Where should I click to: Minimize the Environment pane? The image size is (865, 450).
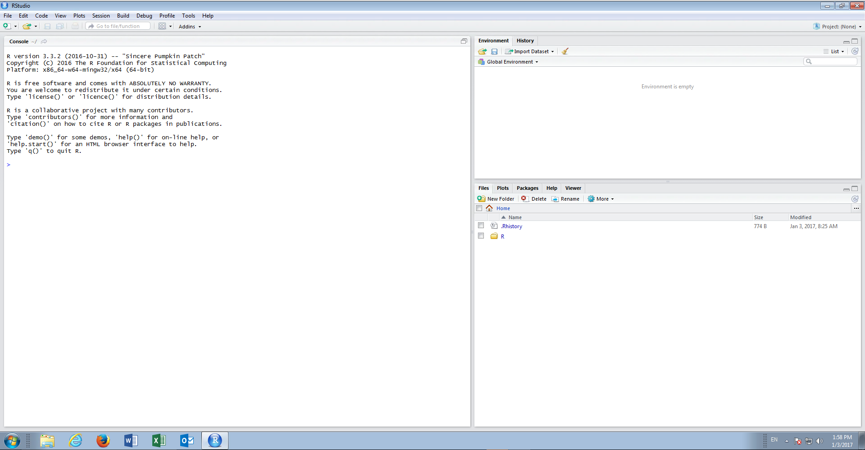846,41
